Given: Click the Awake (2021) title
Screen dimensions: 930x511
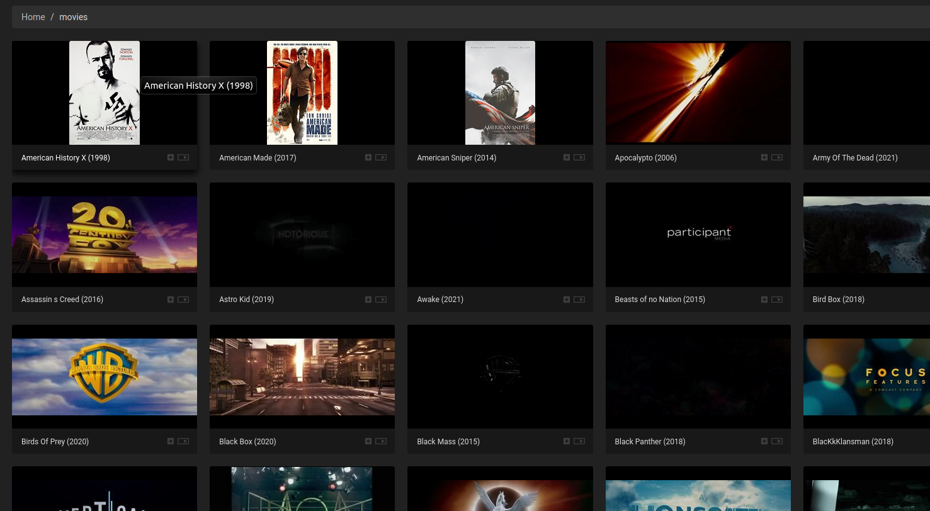Looking at the screenshot, I should (440, 300).
